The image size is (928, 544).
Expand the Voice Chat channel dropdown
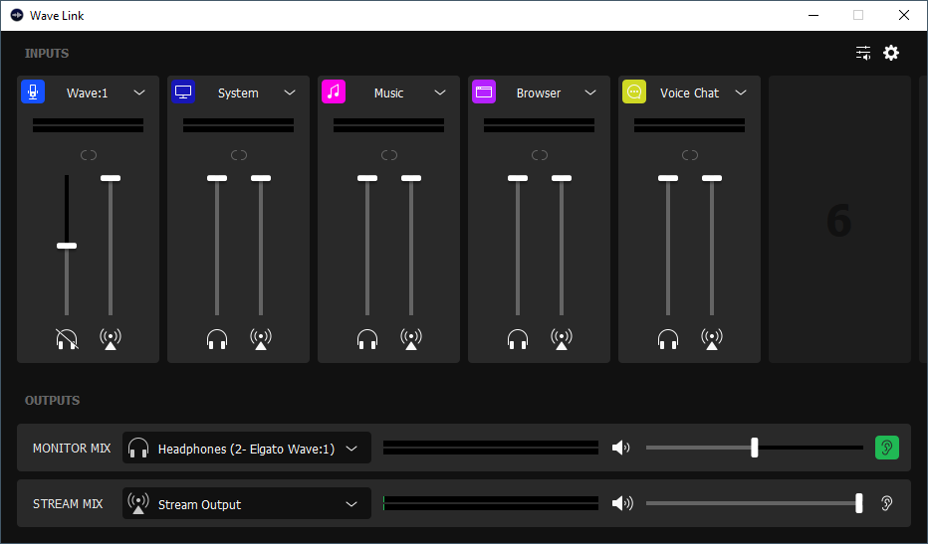pyautogui.click(x=741, y=92)
